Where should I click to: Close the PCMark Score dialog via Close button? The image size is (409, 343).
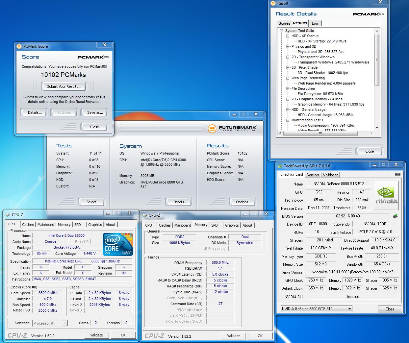click(94, 127)
